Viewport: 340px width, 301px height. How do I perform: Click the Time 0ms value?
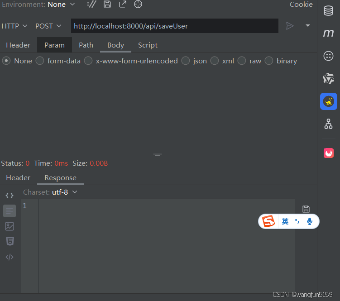click(x=61, y=163)
